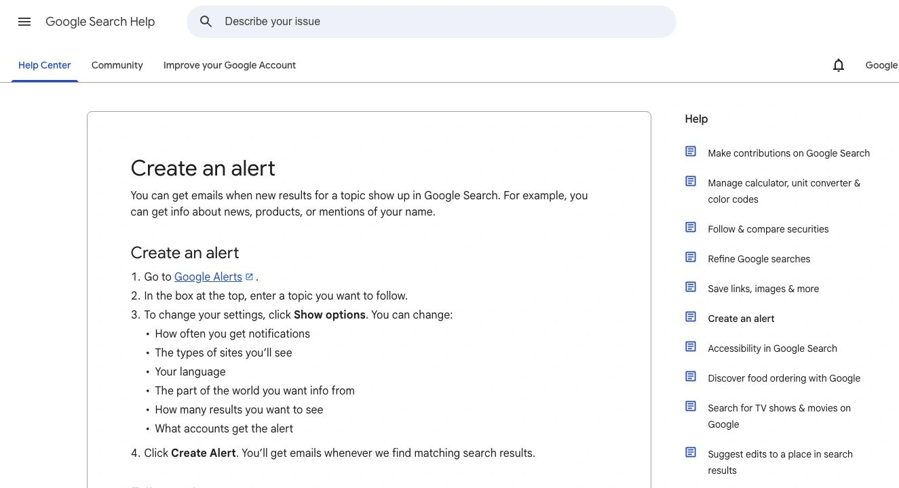
Task: Open the Google Alerts link
Action: pos(208,277)
